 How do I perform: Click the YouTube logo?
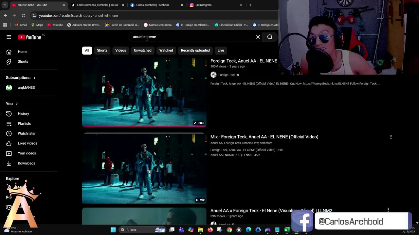(x=29, y=37)
